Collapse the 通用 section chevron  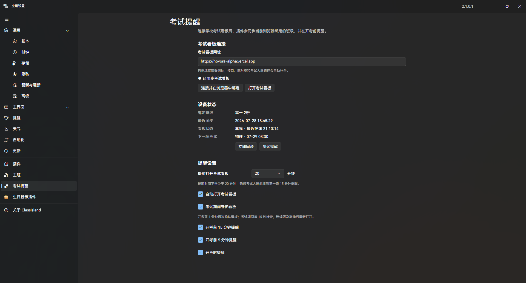(67, 30)
